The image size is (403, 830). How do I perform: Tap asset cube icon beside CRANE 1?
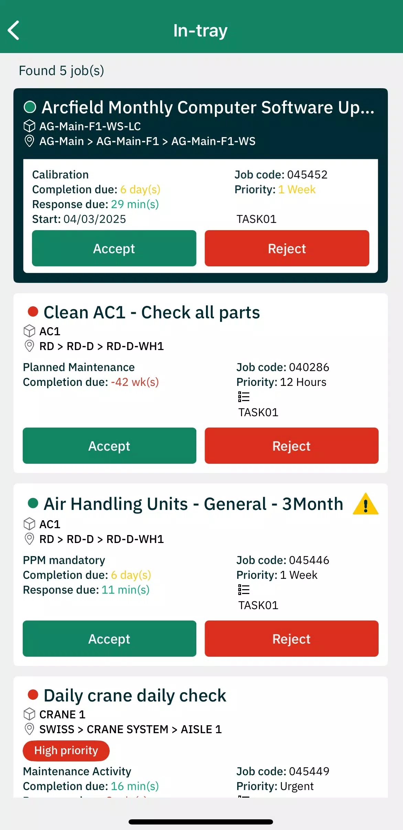pyautogui.click(x=30, y=714)
